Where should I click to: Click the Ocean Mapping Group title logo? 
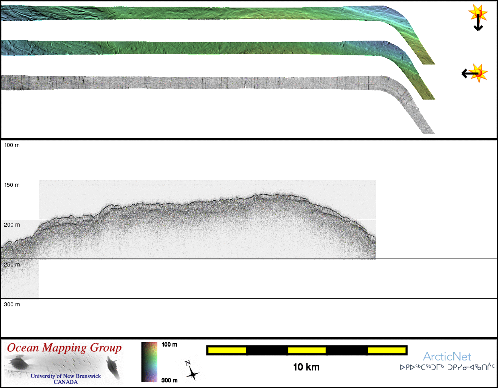click(64, 348)
